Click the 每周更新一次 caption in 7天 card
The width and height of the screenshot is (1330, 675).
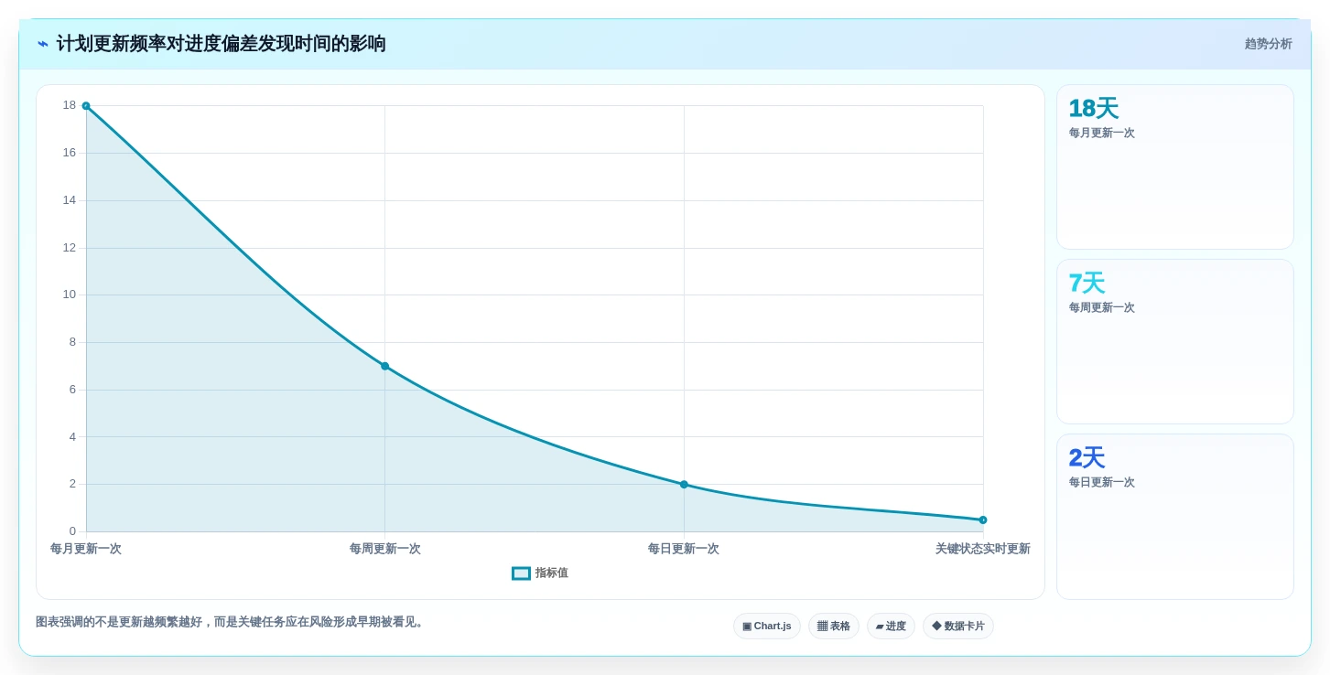[x=1102, y=307]
